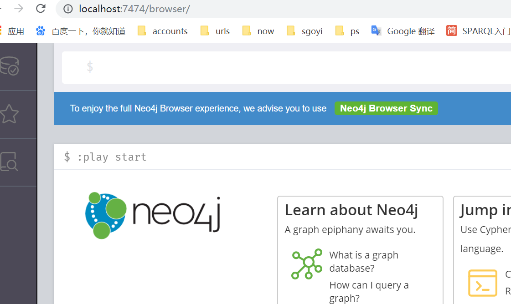Open the Google 翻译 bookmark

403,31
